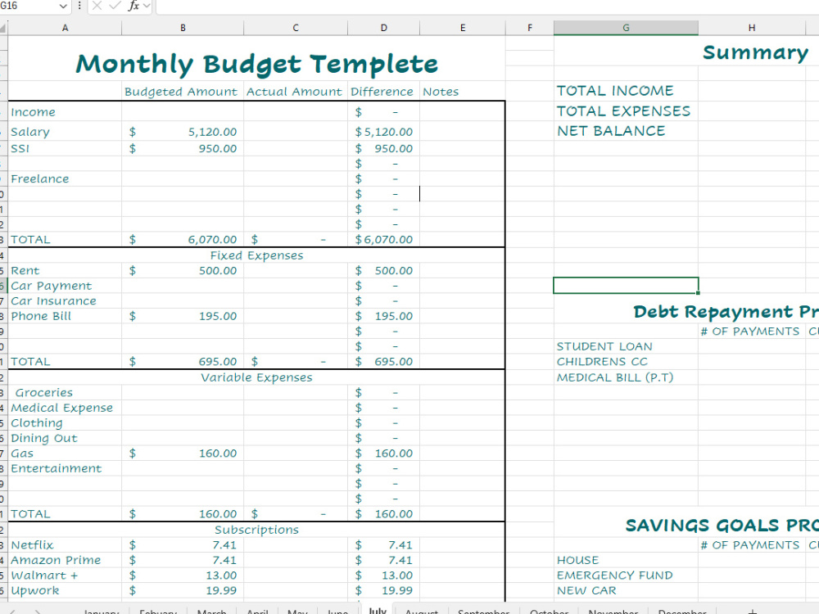Select the 'SSI' label cell

[65, 148]
